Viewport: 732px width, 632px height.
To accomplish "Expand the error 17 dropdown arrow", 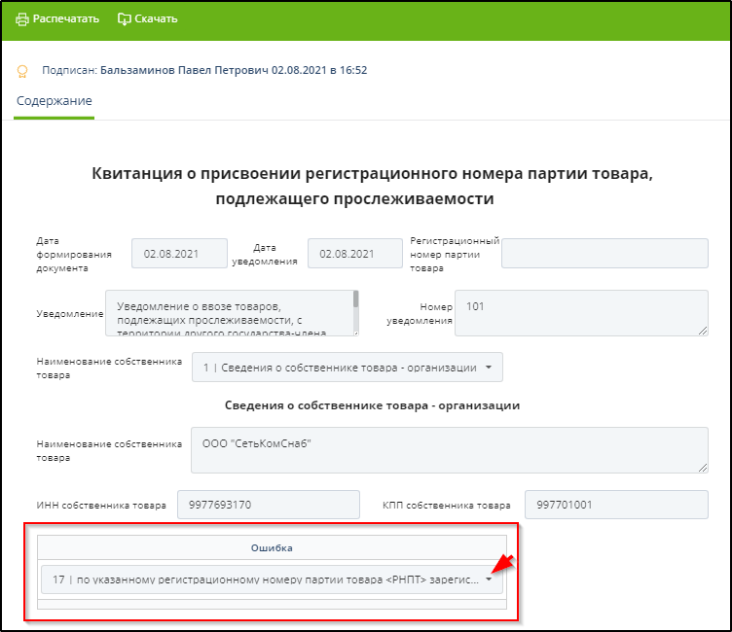I will [489, 579].
